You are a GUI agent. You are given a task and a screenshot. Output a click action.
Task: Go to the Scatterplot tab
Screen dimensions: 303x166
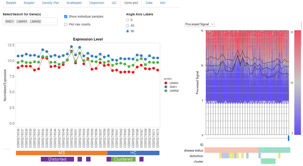point(74,3)
